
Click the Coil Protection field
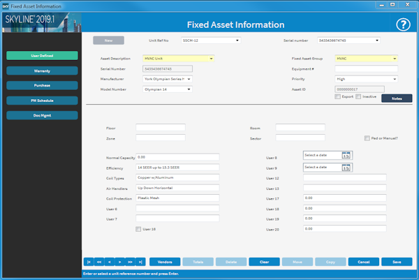tap(177, 198)
